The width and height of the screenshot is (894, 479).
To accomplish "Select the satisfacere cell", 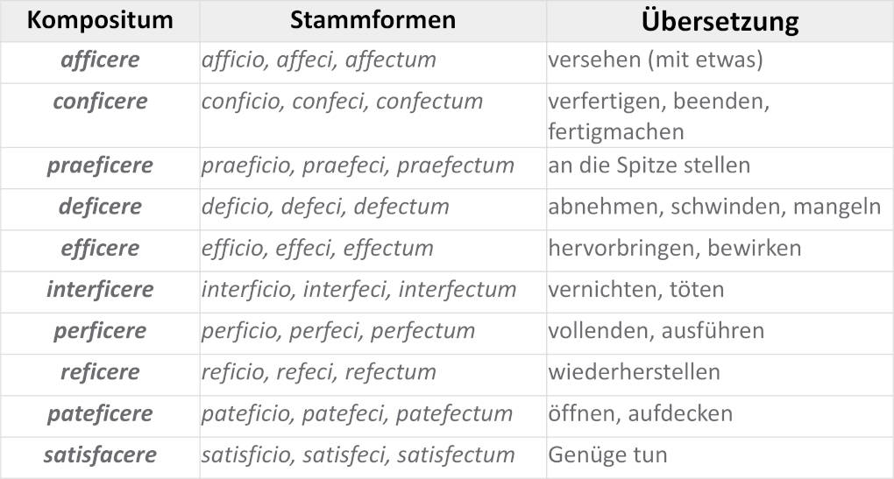I will coord(100,455).
